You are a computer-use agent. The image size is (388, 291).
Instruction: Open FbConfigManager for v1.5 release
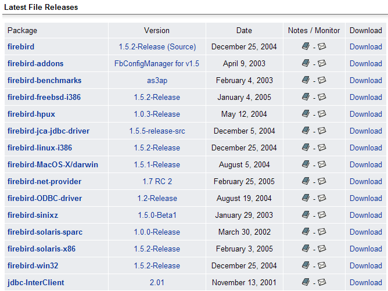pos(157,63)
